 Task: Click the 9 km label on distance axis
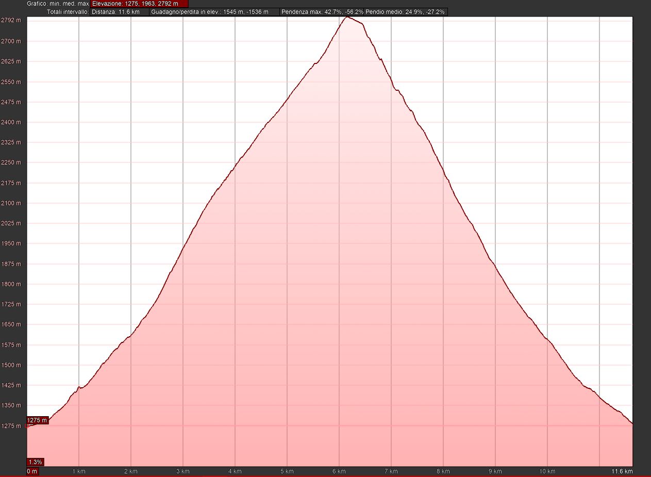click(495, 471)
